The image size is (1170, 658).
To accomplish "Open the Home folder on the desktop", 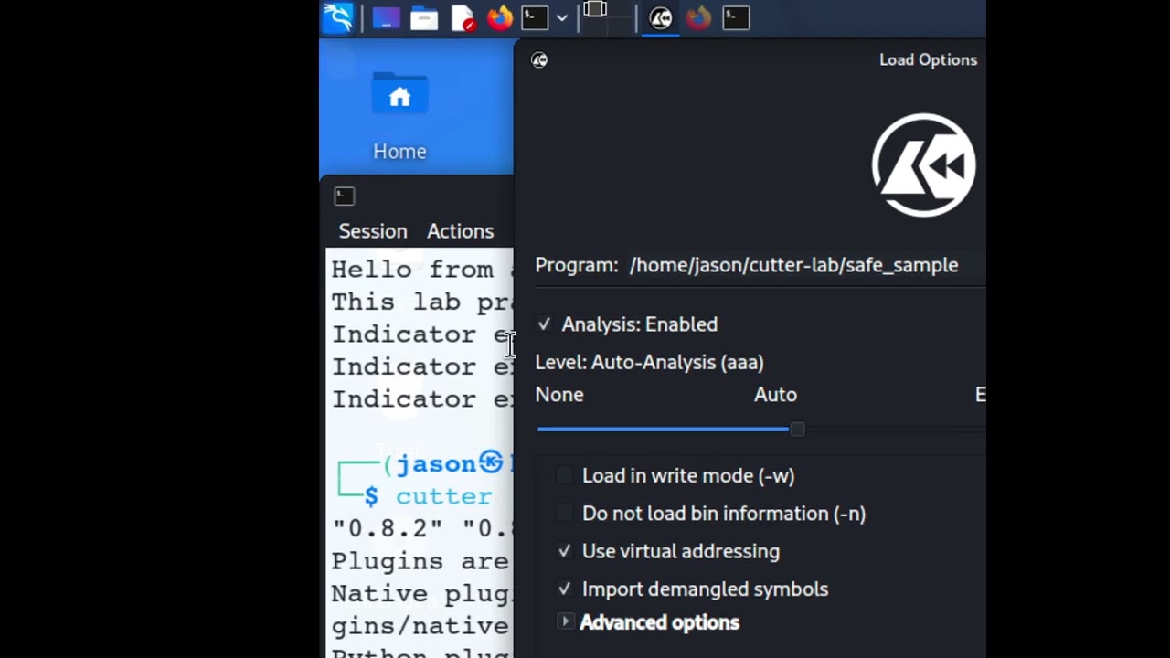I will click(399, 117).
